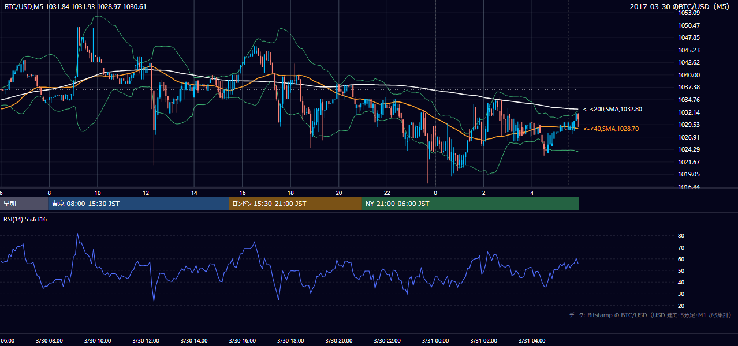Click the 3/30 16:00 date label
This screenshot has width=738, height=346.
[x=243, y=341]
